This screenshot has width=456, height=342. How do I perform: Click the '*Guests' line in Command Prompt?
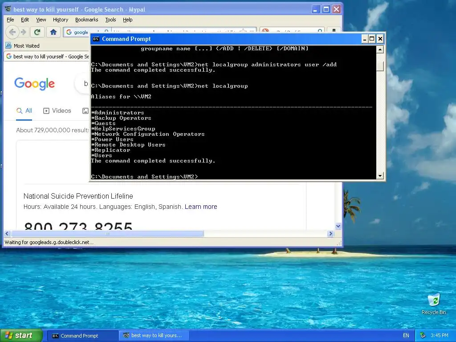coord(103,123)
